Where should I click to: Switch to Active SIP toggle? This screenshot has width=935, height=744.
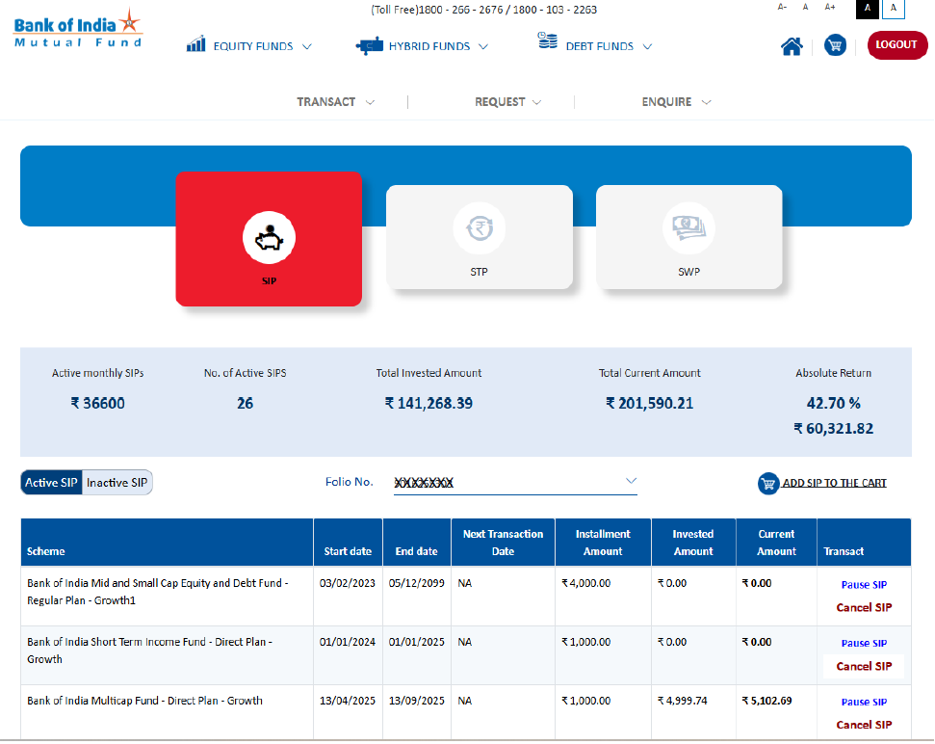click(51, 483)
